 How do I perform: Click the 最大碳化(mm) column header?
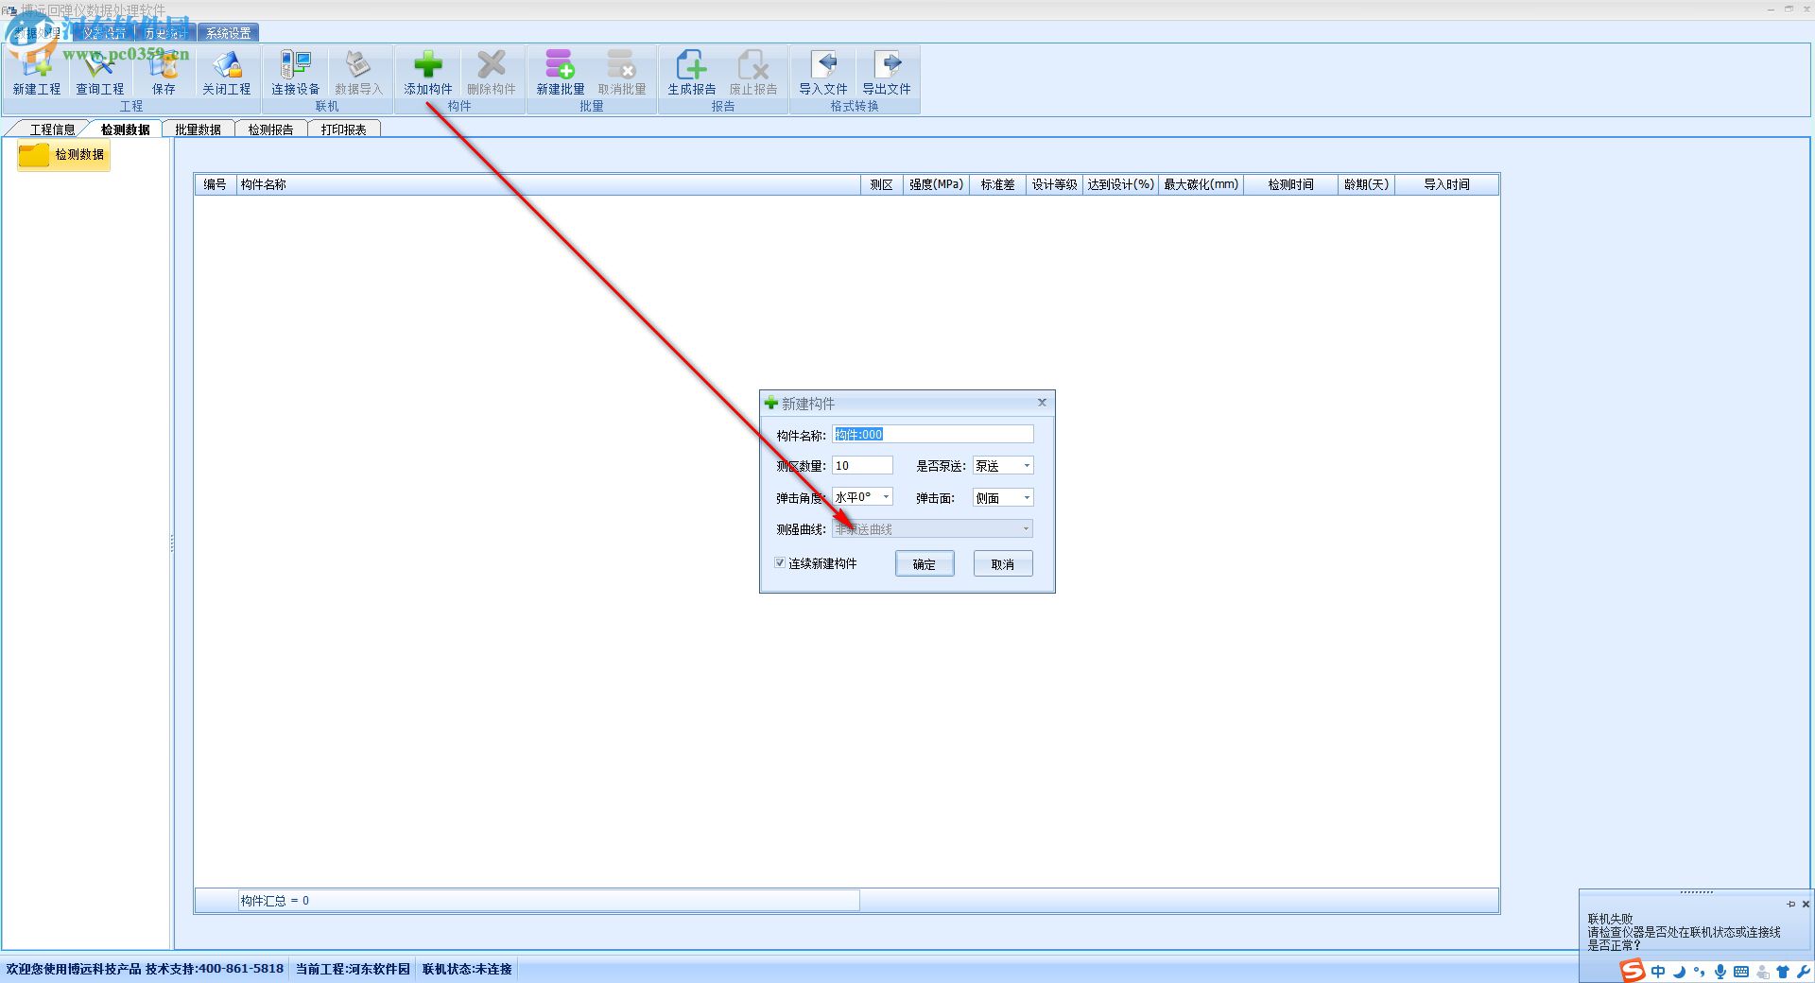coord(1201,184)
